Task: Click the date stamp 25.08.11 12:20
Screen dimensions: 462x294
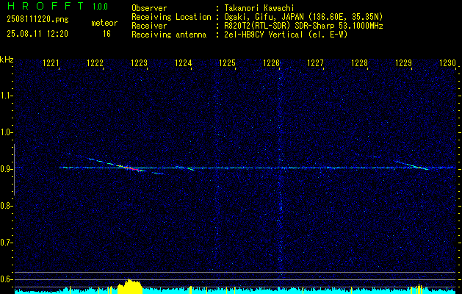Action: tap(37, 34)
